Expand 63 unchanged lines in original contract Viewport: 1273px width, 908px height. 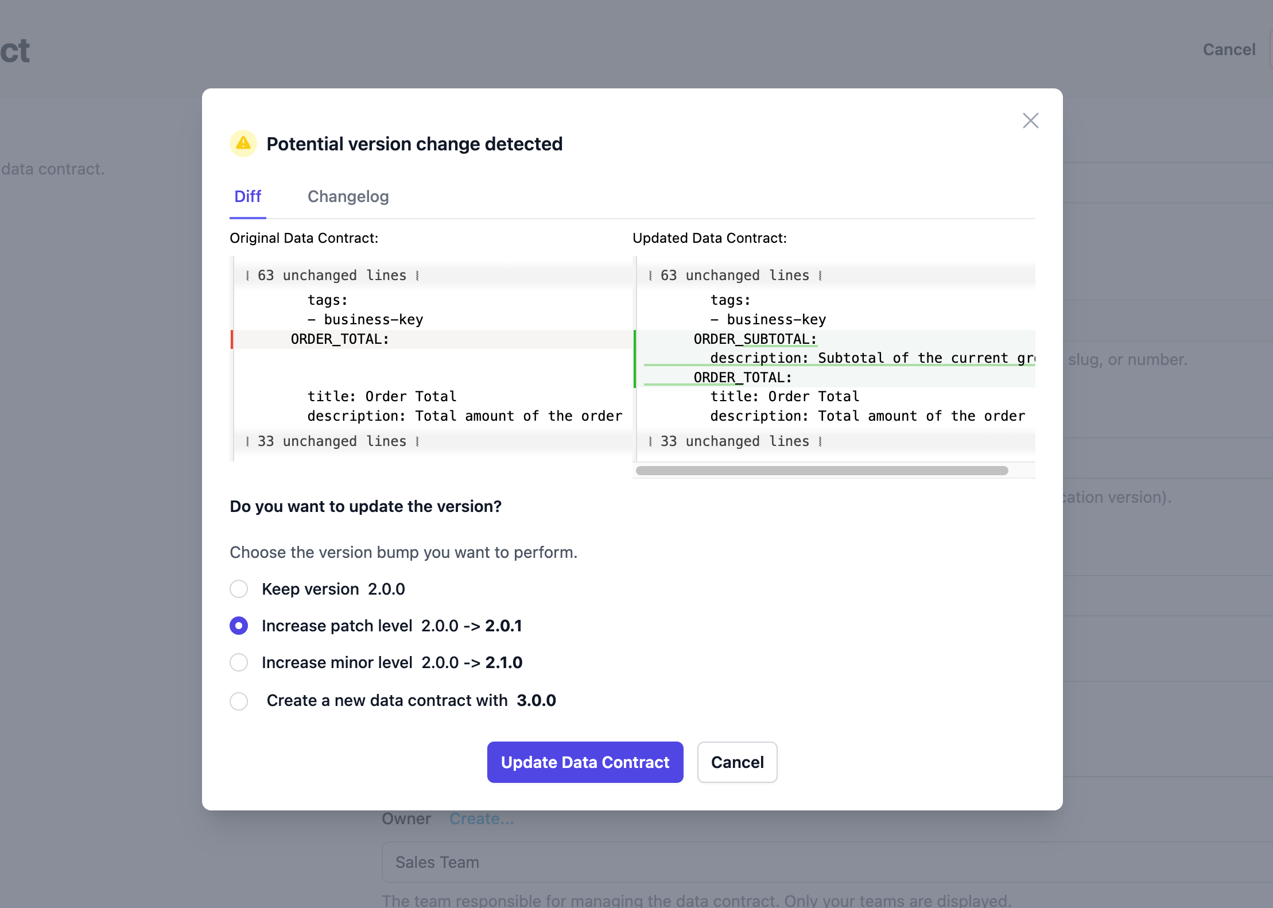pos(332,275)
